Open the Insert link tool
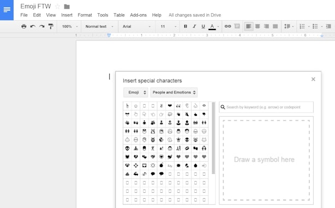 point(228,26)
